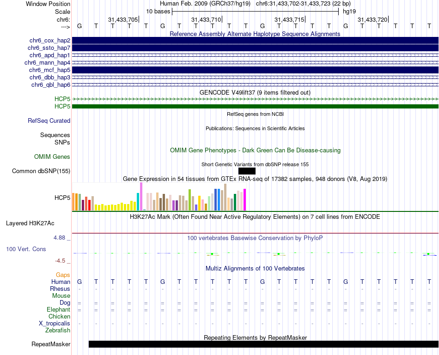The height and width of the screenshot is (355, 439).
Task: Click the chr6_qbl_hap6 alignment label
Action: pos(51,85)
